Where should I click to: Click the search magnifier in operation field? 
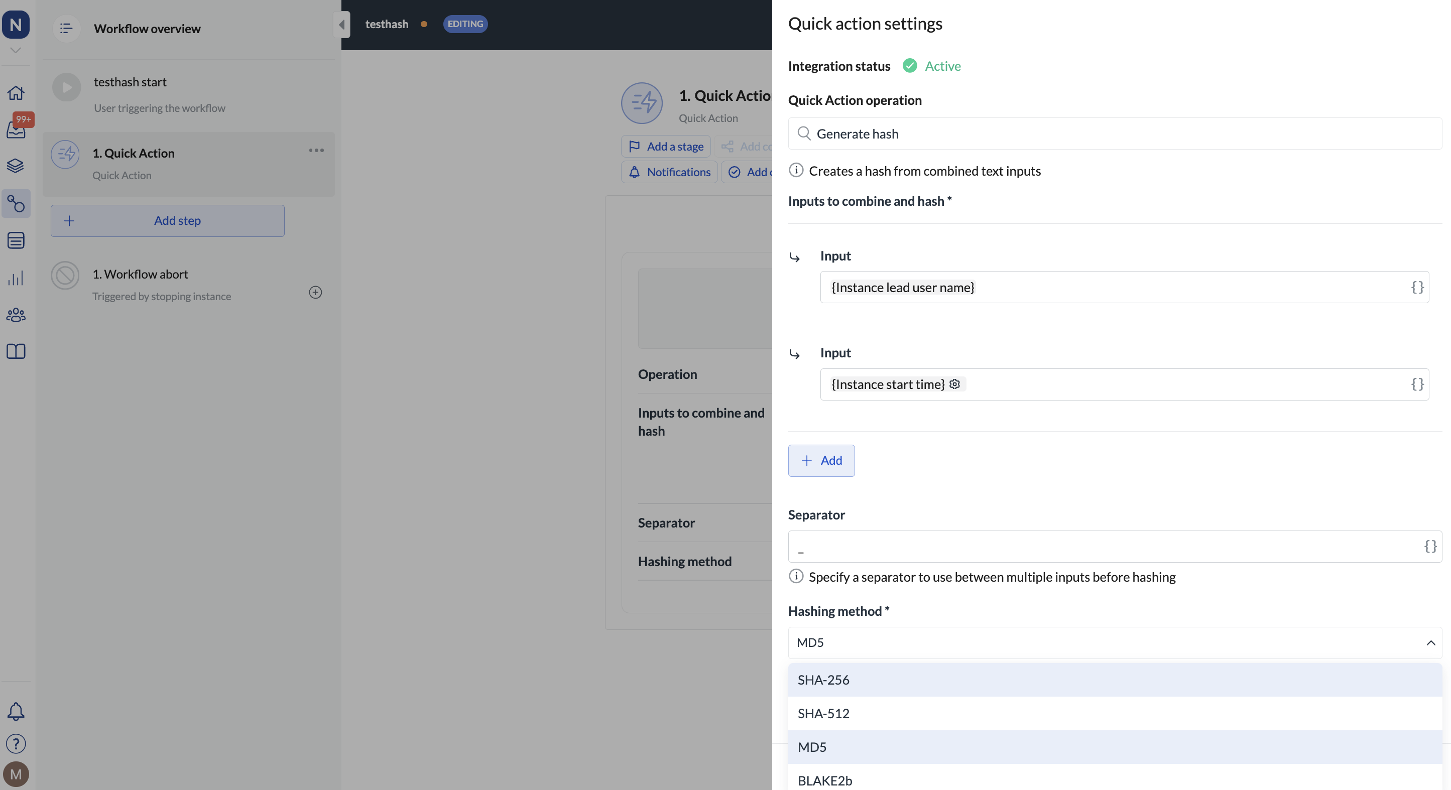point(804,134)
